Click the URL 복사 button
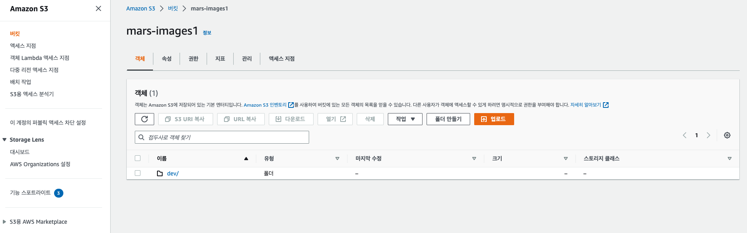The image size is (747, 233). [x=241, y=119]
